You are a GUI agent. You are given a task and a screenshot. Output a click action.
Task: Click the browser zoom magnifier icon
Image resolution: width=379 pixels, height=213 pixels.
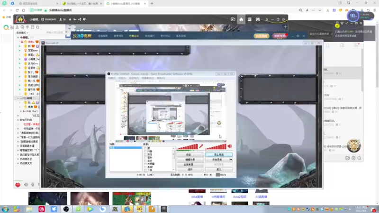click(301, 10)
